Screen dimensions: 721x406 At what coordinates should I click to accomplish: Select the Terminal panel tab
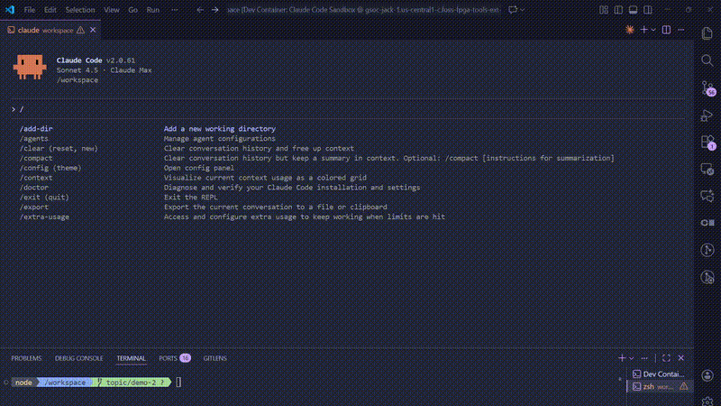pyautogui.click(x=131, y=358)
